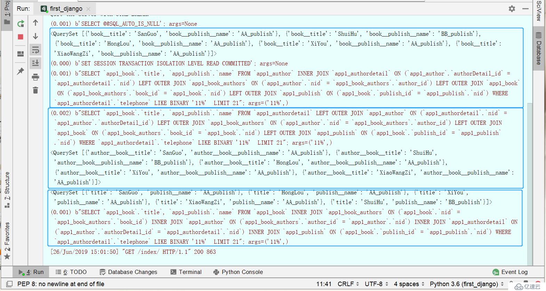Open the Terminal tab
This screenshot has width=546, height=291.
pos(186,272)
